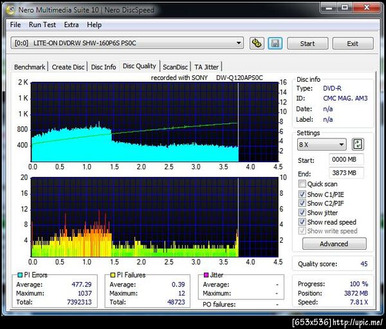Click the save floppy disk icon

click(x=275, y=44)
